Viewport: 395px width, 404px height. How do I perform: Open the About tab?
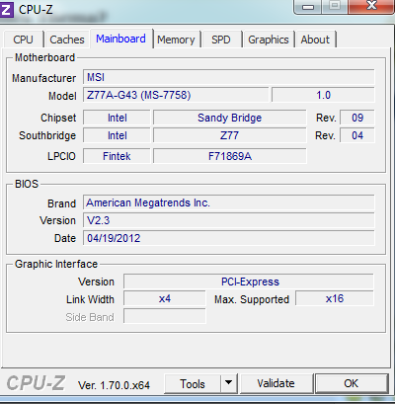click(x=315, y=40)
